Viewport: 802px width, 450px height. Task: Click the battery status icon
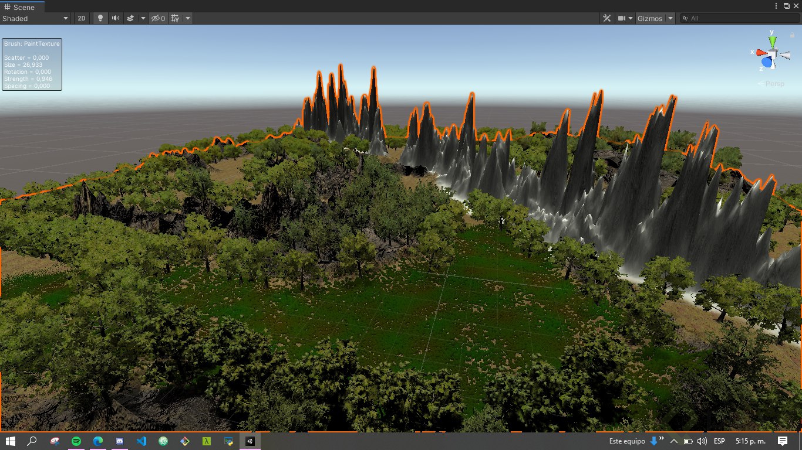(688, 441)
